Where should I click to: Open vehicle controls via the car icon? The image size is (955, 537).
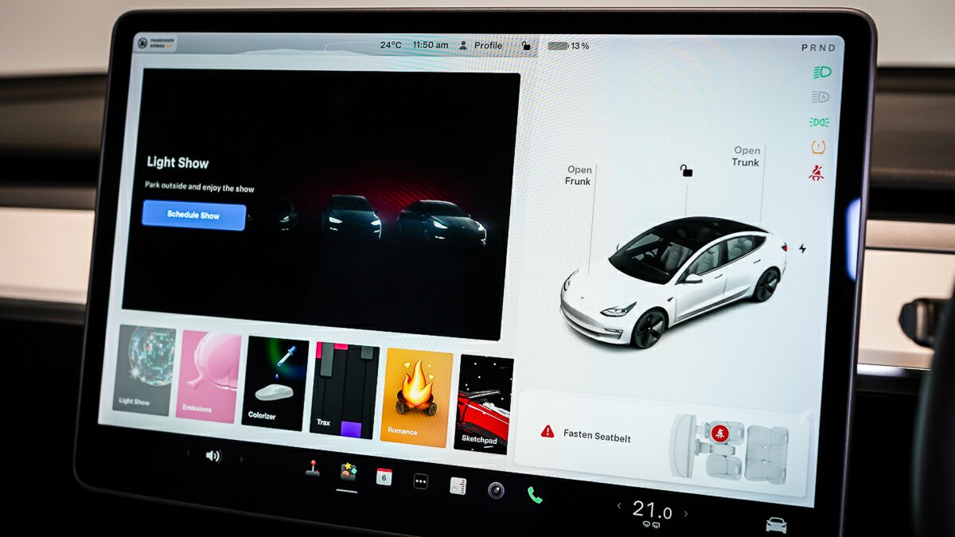tap(776, 525)
